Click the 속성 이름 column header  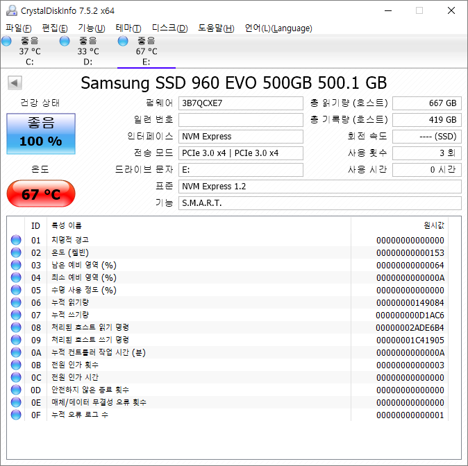click(x=199, y=225)
